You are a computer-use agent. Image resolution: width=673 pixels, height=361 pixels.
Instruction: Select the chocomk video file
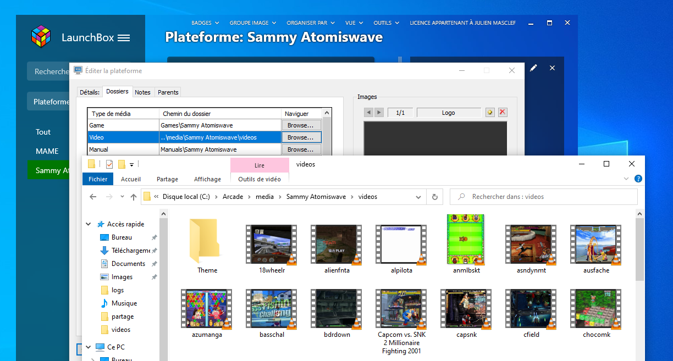(x=597, y=313)
